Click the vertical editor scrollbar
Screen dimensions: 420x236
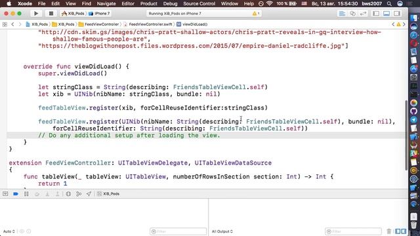pos(406,135)
